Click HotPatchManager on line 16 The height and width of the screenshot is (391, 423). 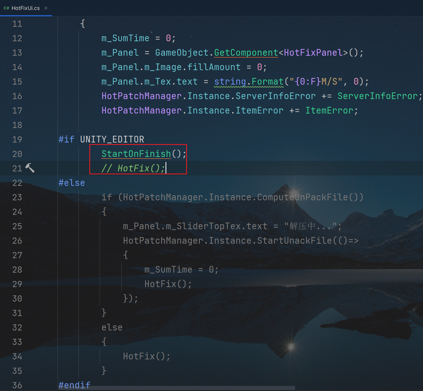142,96
